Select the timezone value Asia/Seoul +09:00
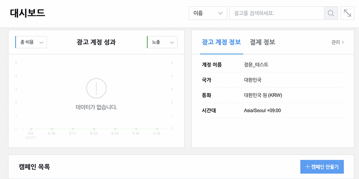This screenshot has height=179, width=359. pos(262,110)
